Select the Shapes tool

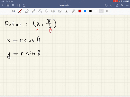click(x=40, y=11)
